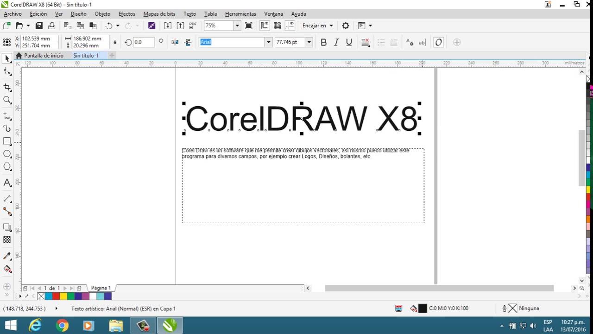
Task: Pick the yellow palette swatch
Action: [63, 296]
